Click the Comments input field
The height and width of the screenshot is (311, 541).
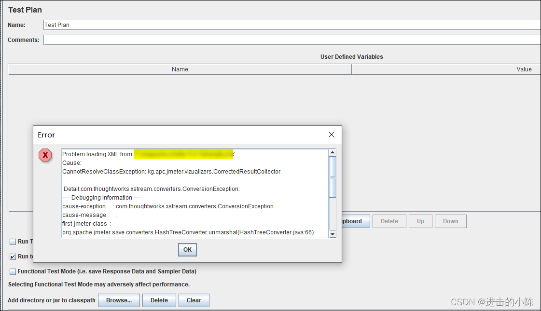point(292,40)
